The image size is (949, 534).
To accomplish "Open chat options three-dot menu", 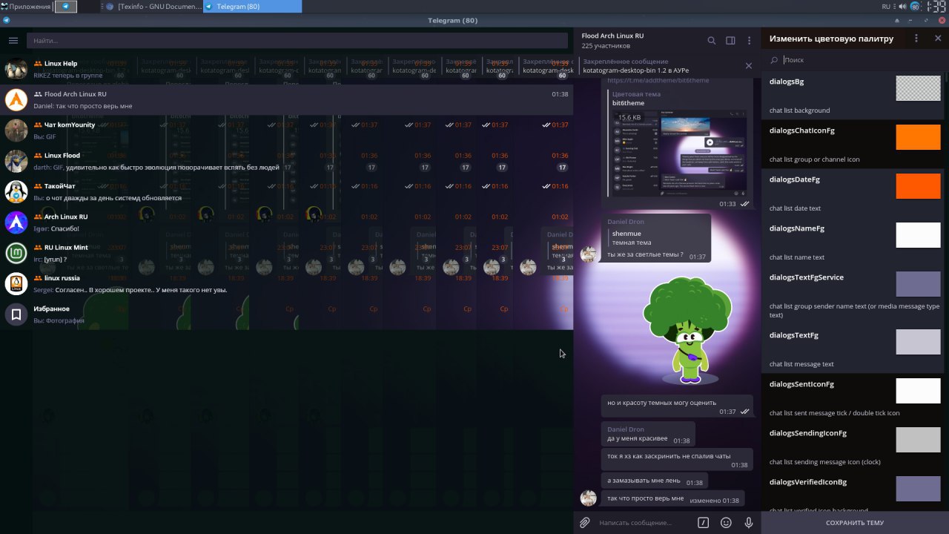I will pos(750,41).
